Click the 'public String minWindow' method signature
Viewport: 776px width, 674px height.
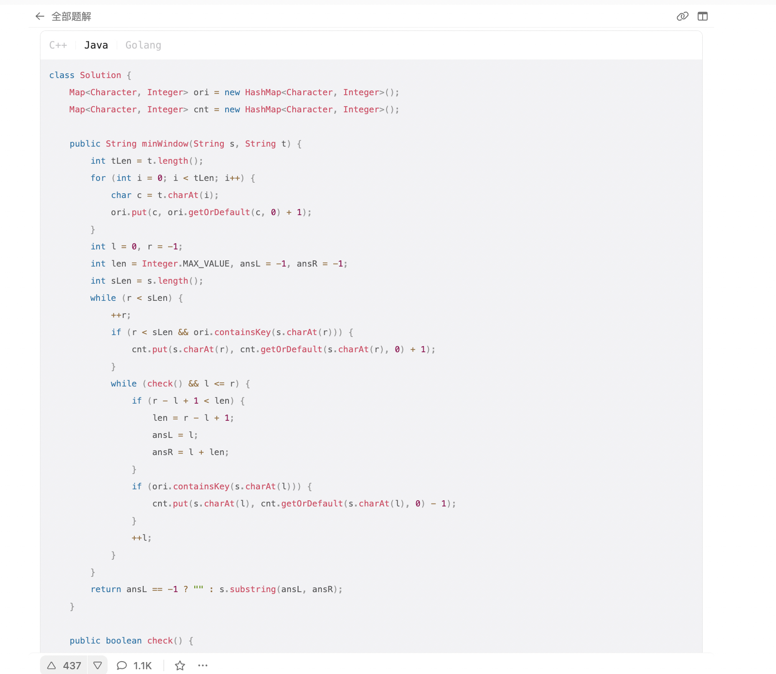click(x=186, y=144)
